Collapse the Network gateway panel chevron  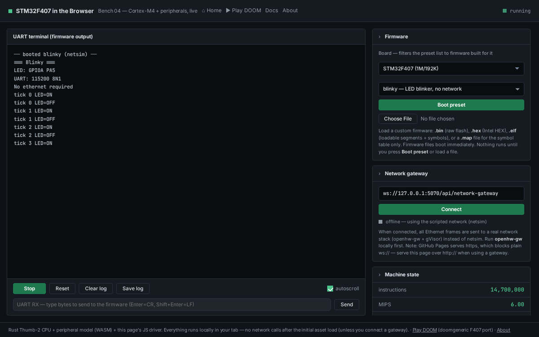click(x=380, y=173)
